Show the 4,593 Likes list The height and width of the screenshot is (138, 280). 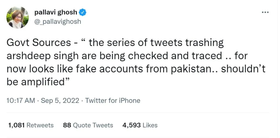tap(140, 125)
